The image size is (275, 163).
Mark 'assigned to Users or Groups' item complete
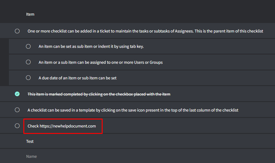[28, 62]
